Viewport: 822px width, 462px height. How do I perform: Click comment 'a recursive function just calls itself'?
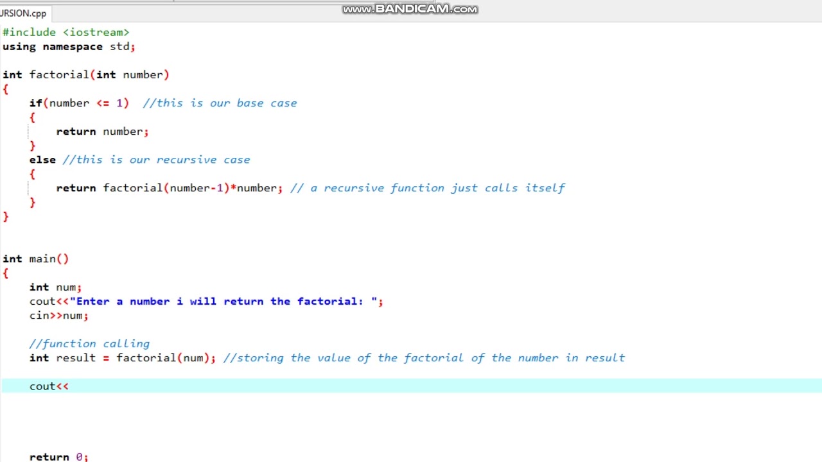coord(437,187)
